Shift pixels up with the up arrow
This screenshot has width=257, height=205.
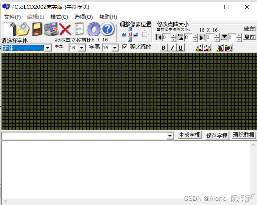click(130, 29)
